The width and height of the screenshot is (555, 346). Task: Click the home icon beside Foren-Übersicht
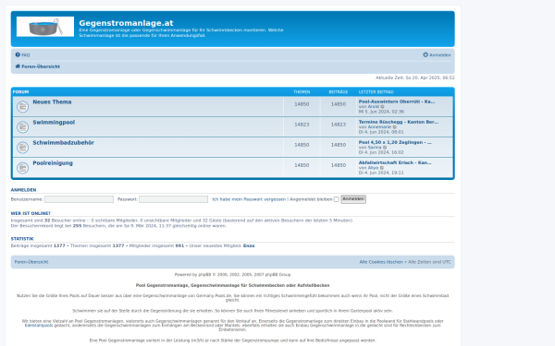[x=18, y=66]
